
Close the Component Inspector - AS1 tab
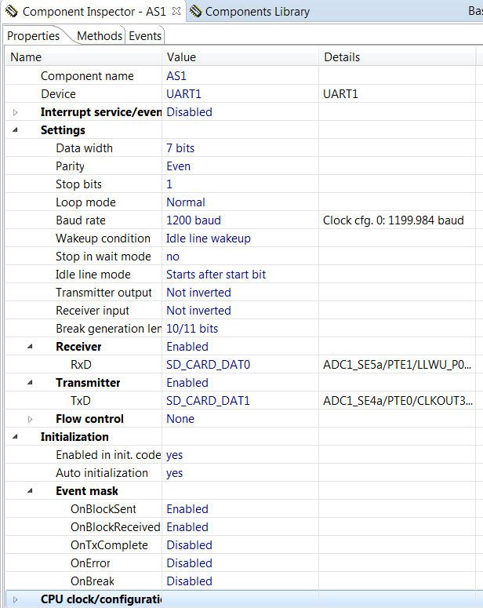[176, 12]
